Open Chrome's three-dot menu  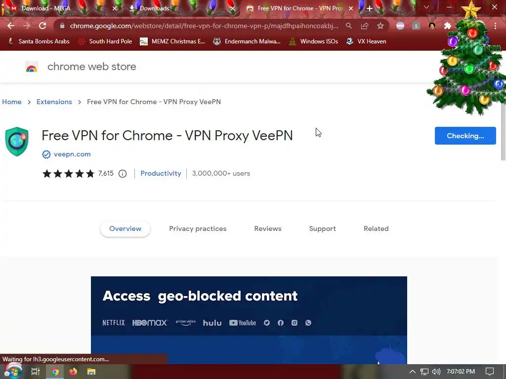(495, 26)
